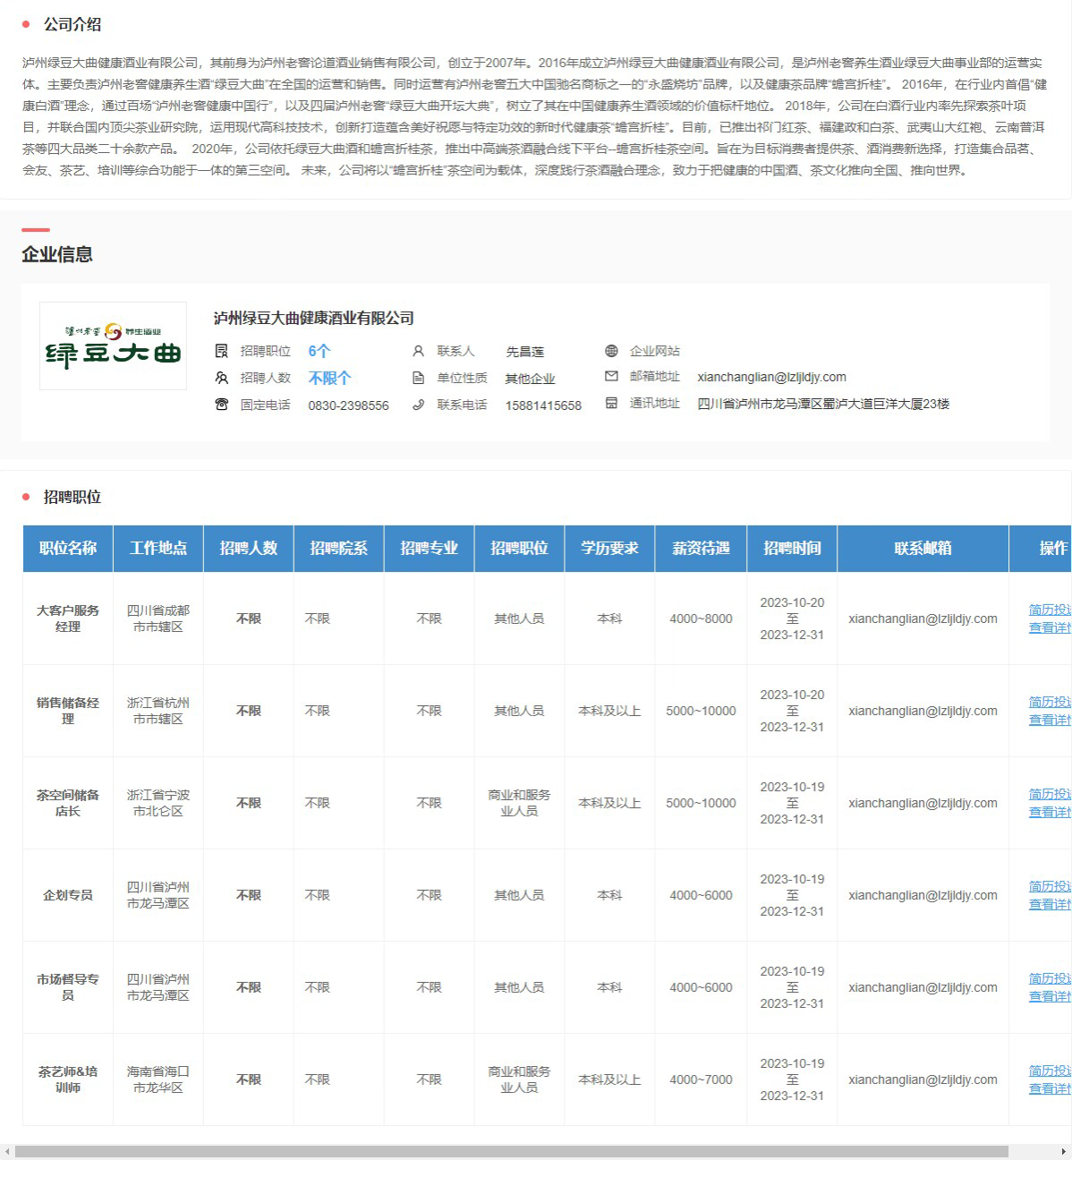This screenshot has height=1186, width=1072.
Task: Click the horizontal scrollbar thumb
Action: click(511, 1151)
